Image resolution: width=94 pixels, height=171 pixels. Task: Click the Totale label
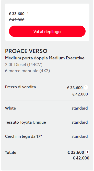(11, 152)
